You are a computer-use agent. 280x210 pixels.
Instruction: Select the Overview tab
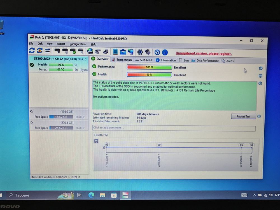point(100,59)
